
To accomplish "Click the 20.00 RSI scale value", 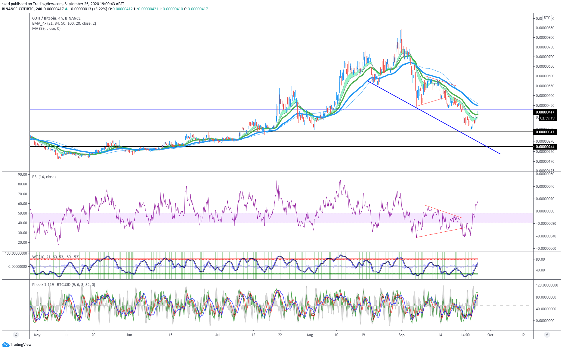I will 23,242.
